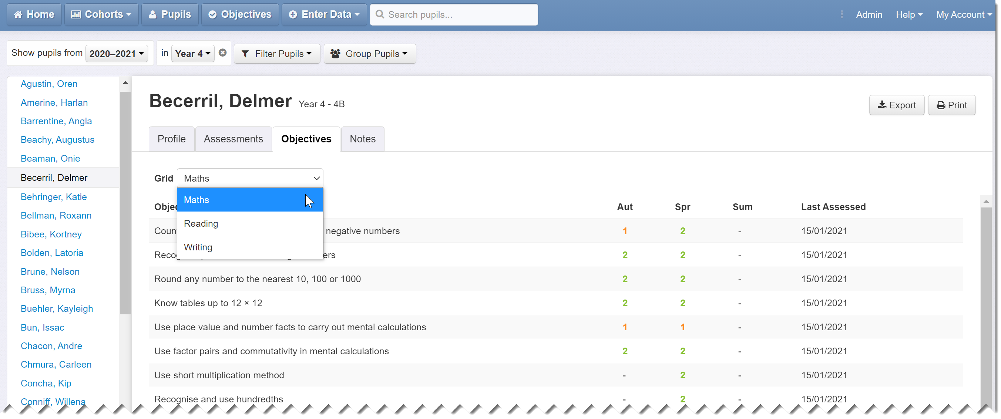Choose Reading in the Grid list

(x=250, y=223)
